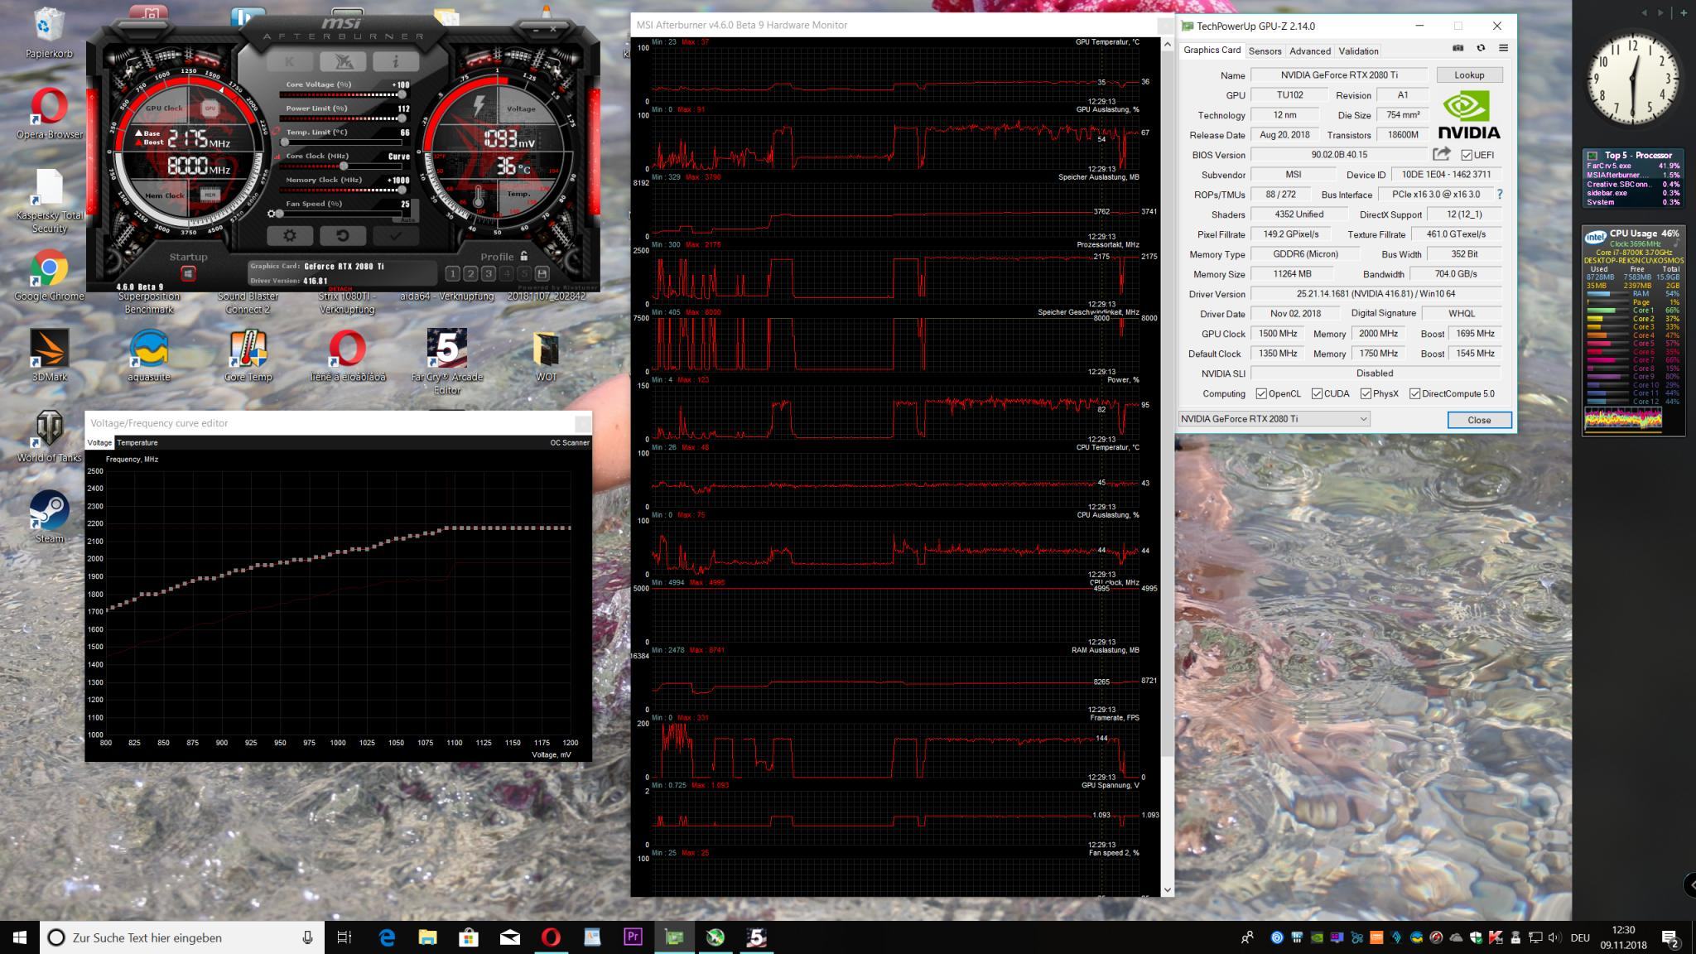Open the Advanced tab in GPU-Z
This screenshot has height=954, width=1696.
[1309, 51]
